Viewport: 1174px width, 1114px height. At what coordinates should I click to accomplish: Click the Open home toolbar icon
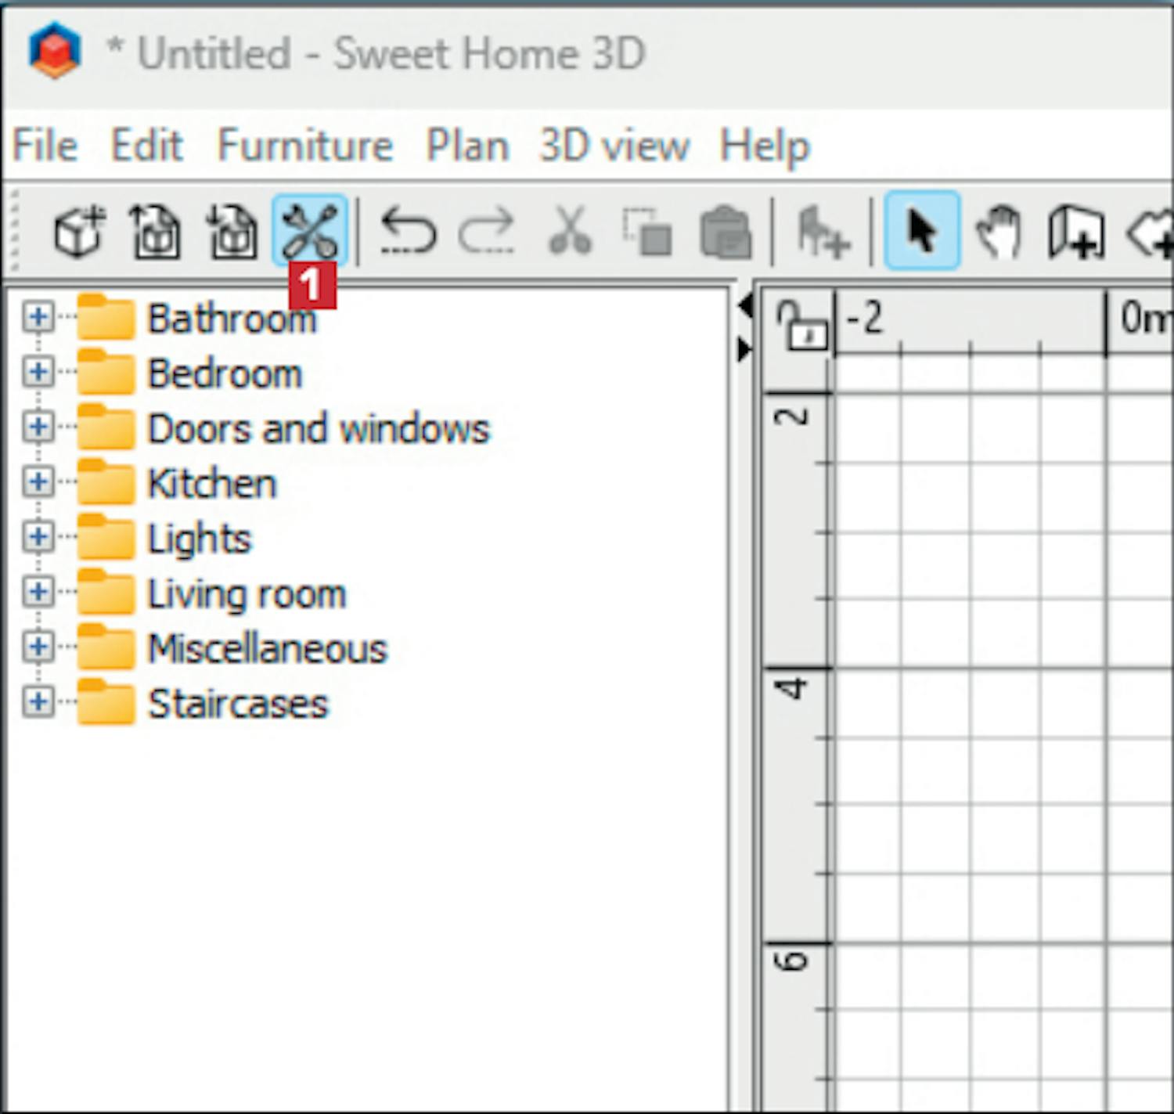155,232
